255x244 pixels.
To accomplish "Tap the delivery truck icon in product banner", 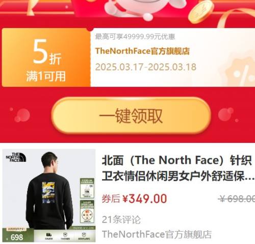I will (x=49, y=235).
